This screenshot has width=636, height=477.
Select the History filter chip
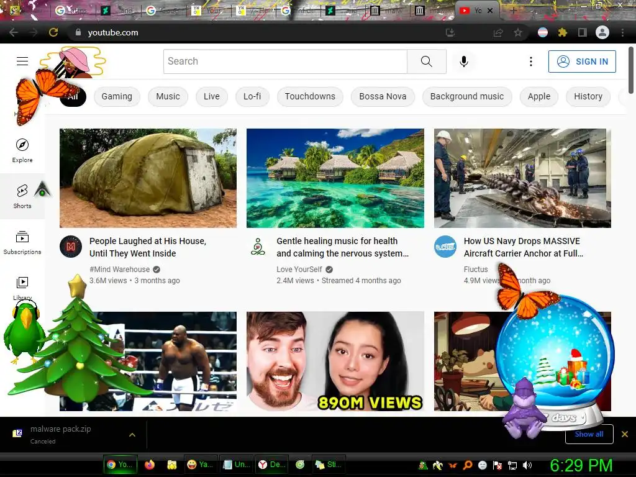click(588, 96)
